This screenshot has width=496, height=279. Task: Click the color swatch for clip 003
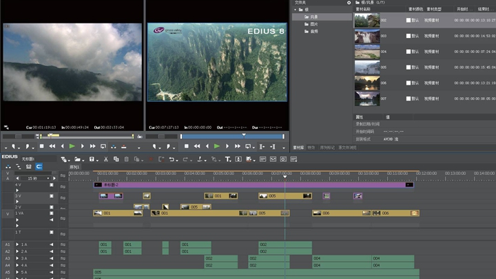tap(409, 36)
